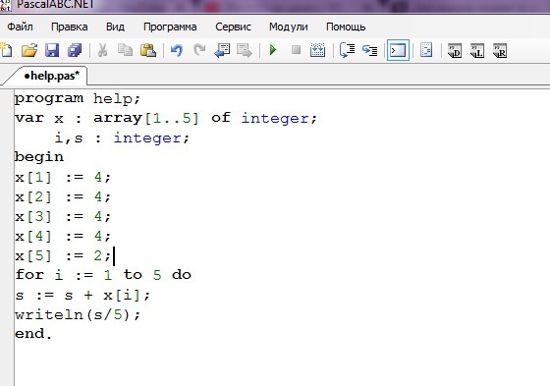Click the 'writeln(s/5);' line
The width and height of the screenshot is (550, 386).
tap(78, 314)
